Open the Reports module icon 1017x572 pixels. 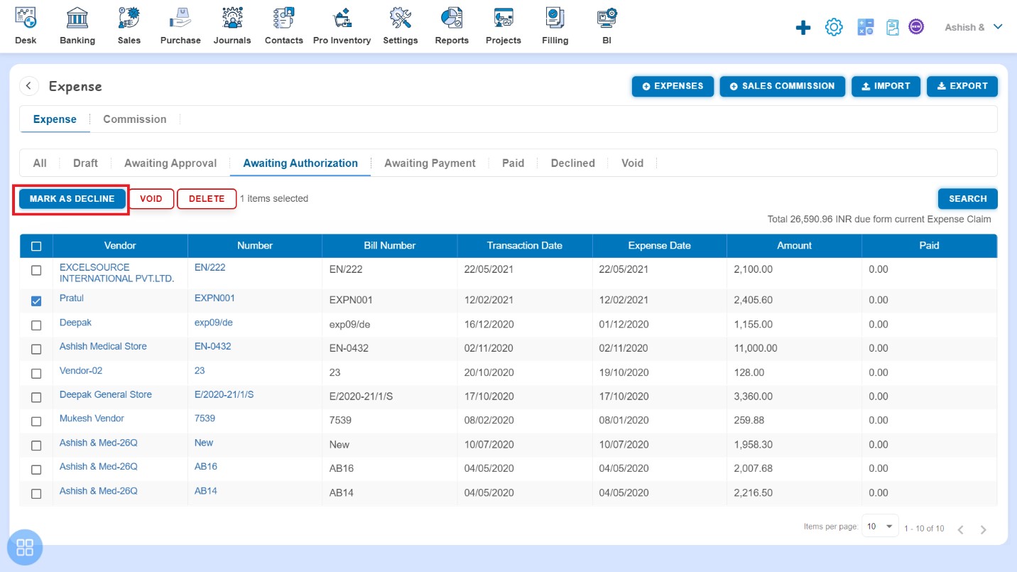pyautogui.click(x=452, y=17)
